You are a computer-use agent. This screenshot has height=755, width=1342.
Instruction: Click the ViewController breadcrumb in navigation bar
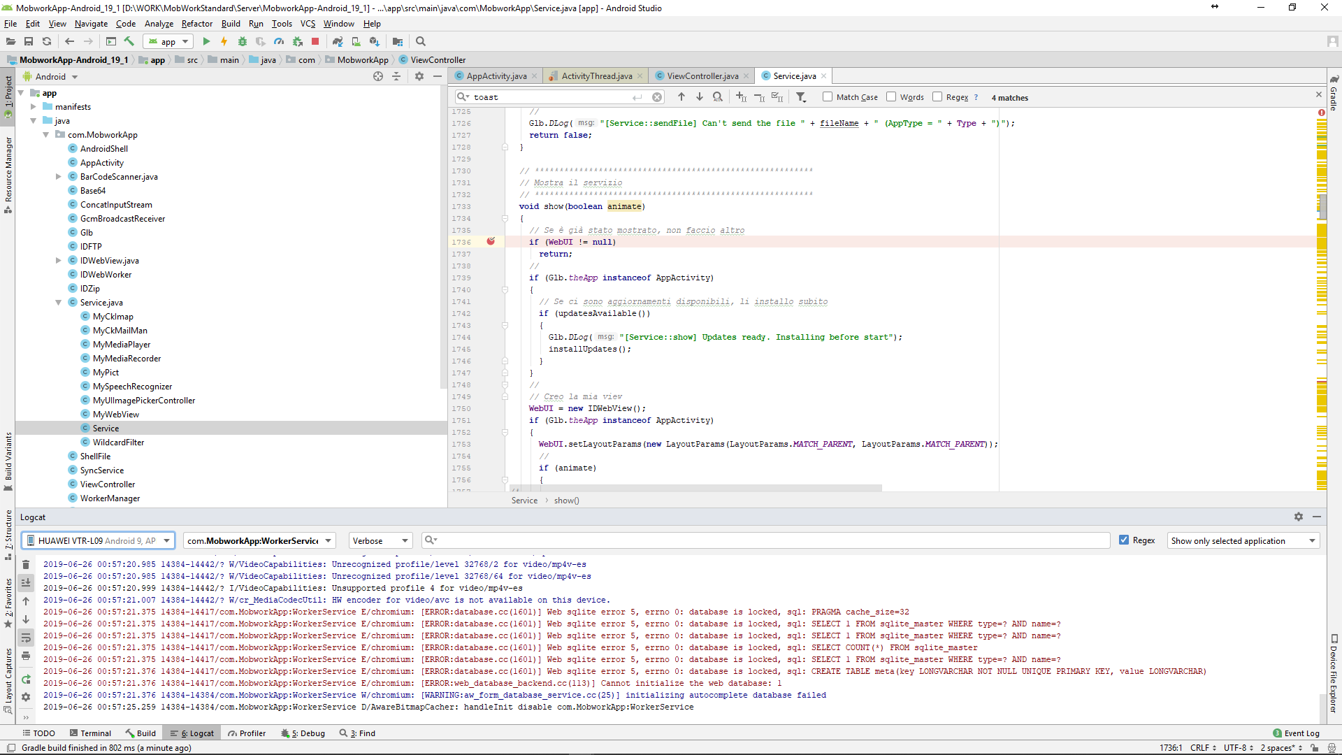(x=432, y=60)
